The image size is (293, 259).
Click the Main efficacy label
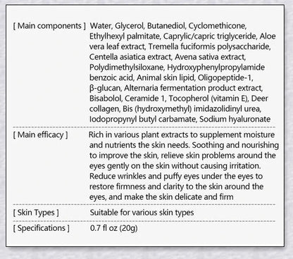(40, 135)
